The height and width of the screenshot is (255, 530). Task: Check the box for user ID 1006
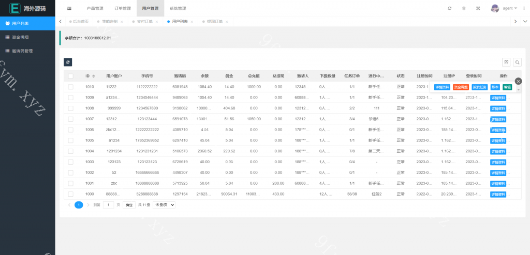pyautogui.click(x=70, y=130)
